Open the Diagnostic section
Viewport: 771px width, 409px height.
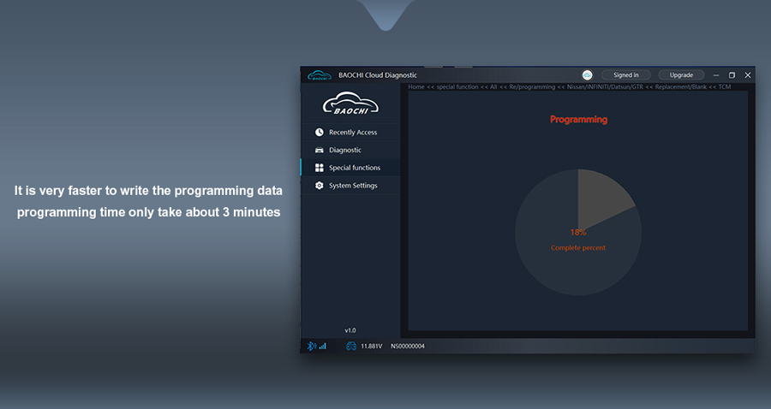coord(350,150)
